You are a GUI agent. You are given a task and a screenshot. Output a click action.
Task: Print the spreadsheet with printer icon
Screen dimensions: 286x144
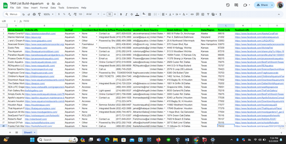click(34, 14)
